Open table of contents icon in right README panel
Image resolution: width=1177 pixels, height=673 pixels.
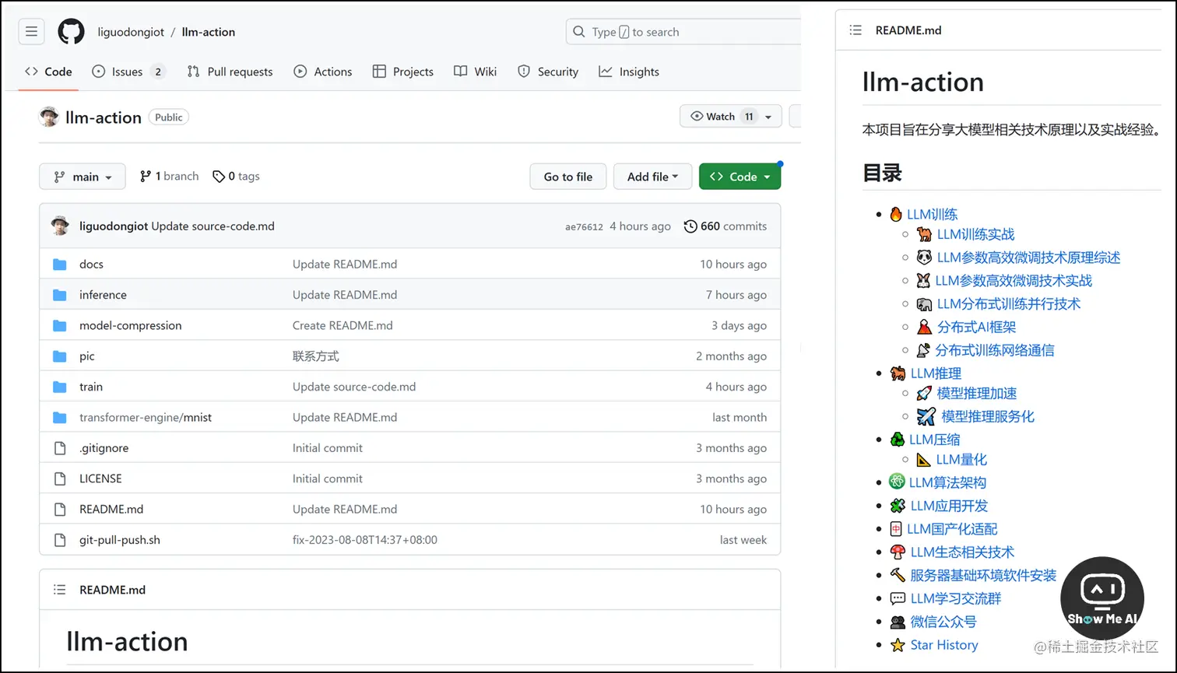point(856,30)
